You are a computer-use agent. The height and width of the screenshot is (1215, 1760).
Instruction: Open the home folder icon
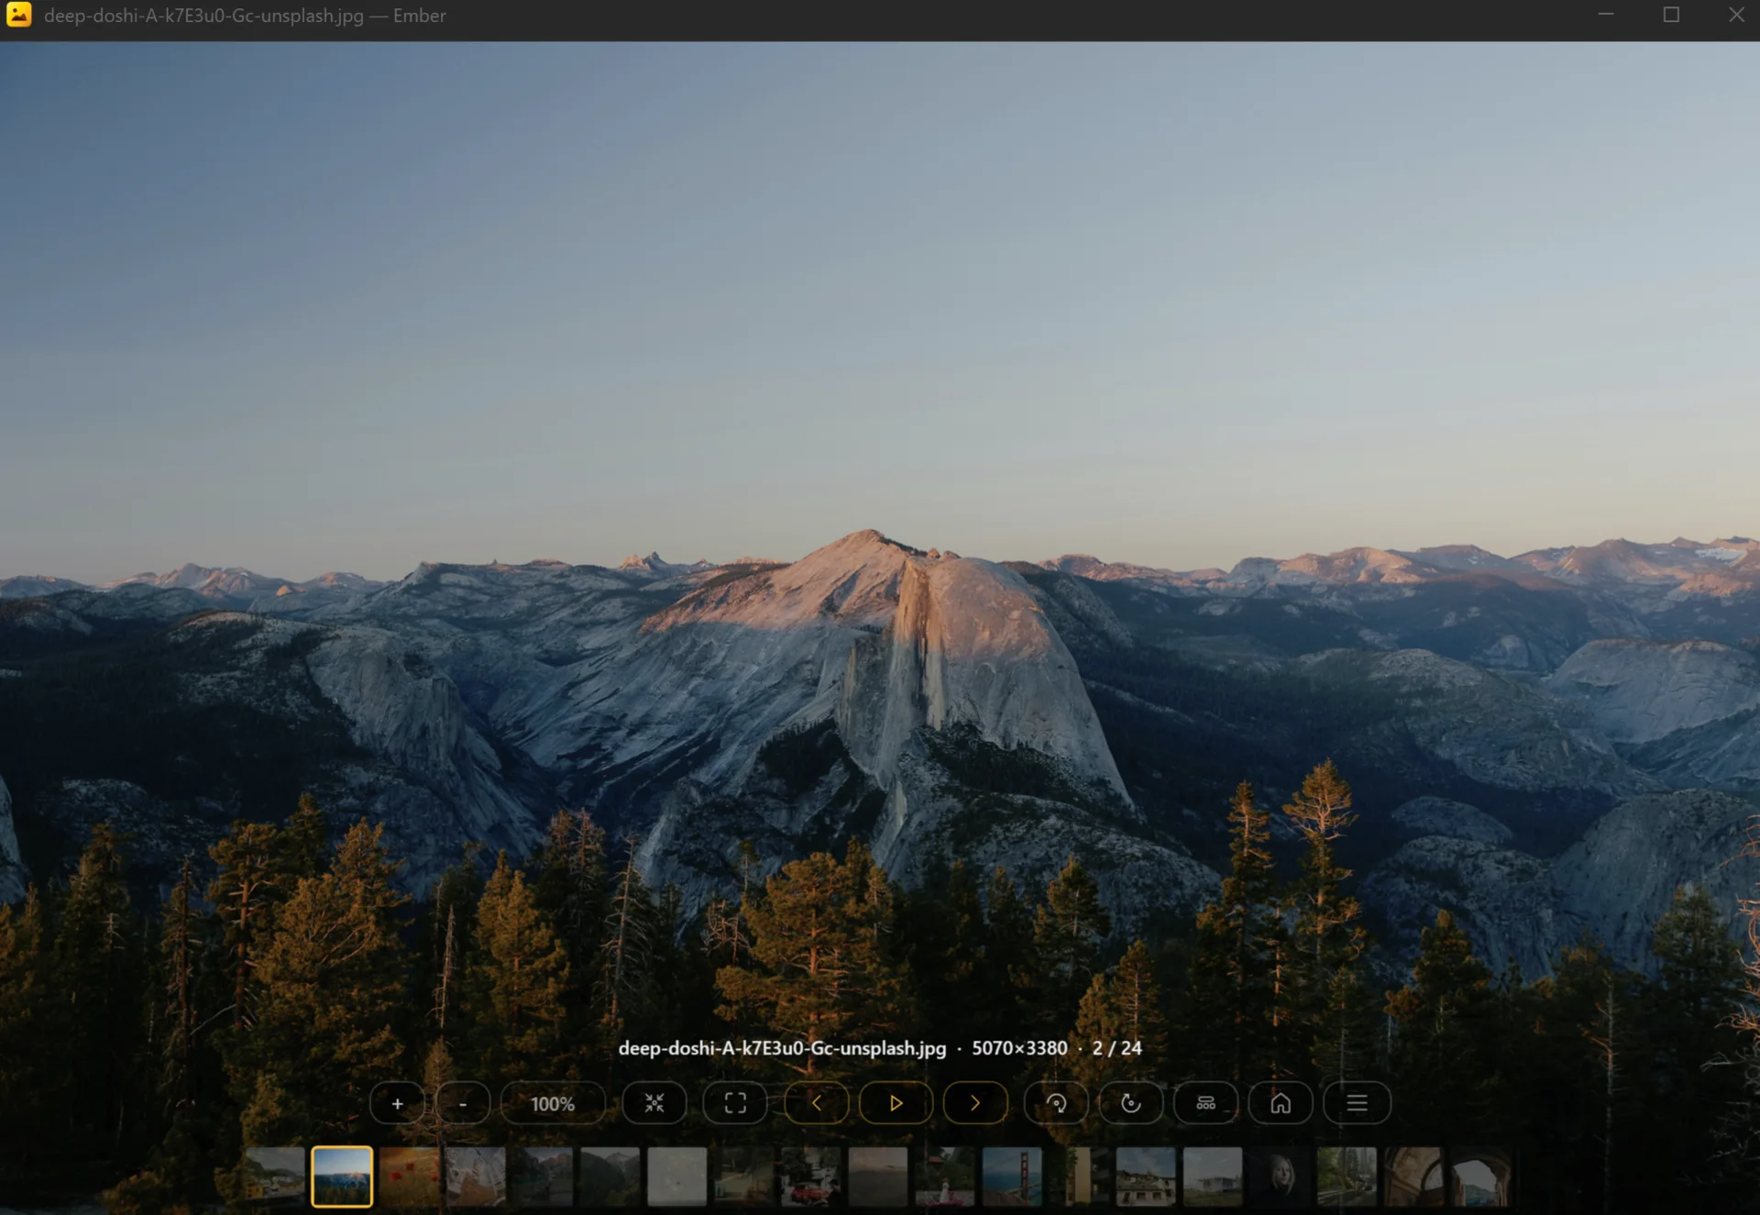[x=1281, y=1103]
